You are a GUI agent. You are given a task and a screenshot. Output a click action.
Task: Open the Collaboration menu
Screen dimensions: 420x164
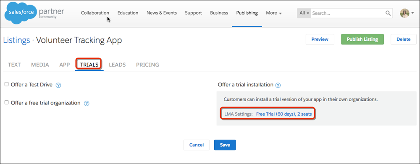pyautogui.click(x=95, y=13)
